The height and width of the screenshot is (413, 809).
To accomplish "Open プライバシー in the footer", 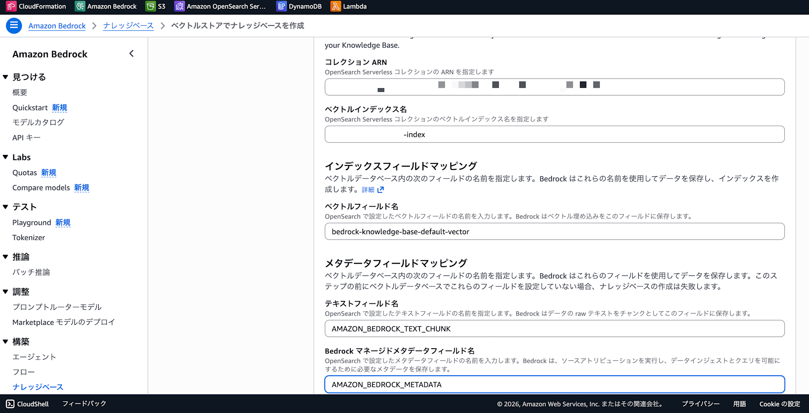I will [701, 404].
